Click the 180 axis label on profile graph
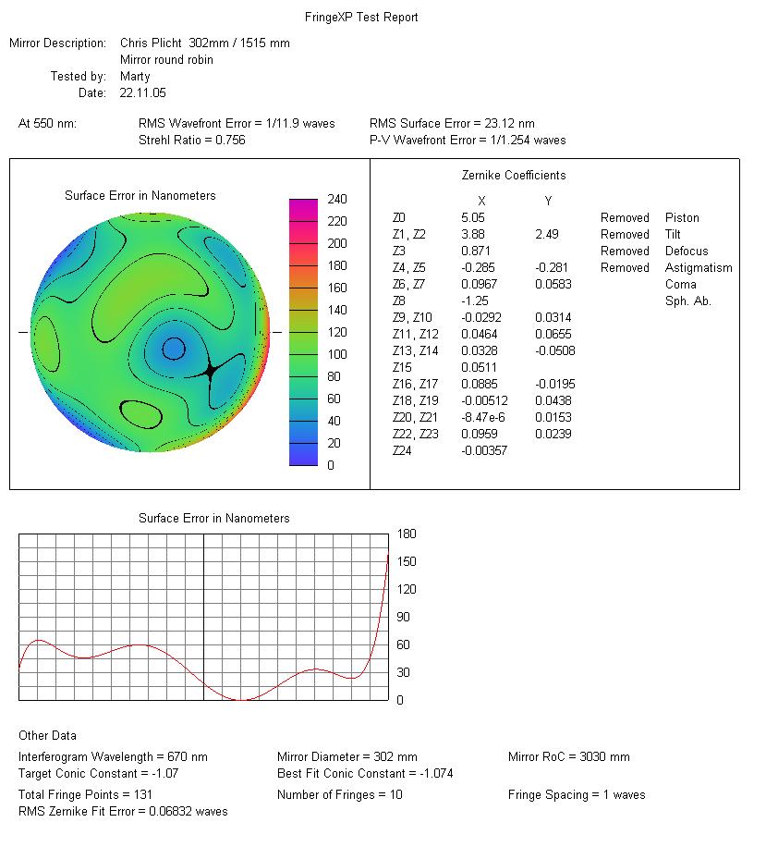 pyautogui.click(x=407, y=534)
